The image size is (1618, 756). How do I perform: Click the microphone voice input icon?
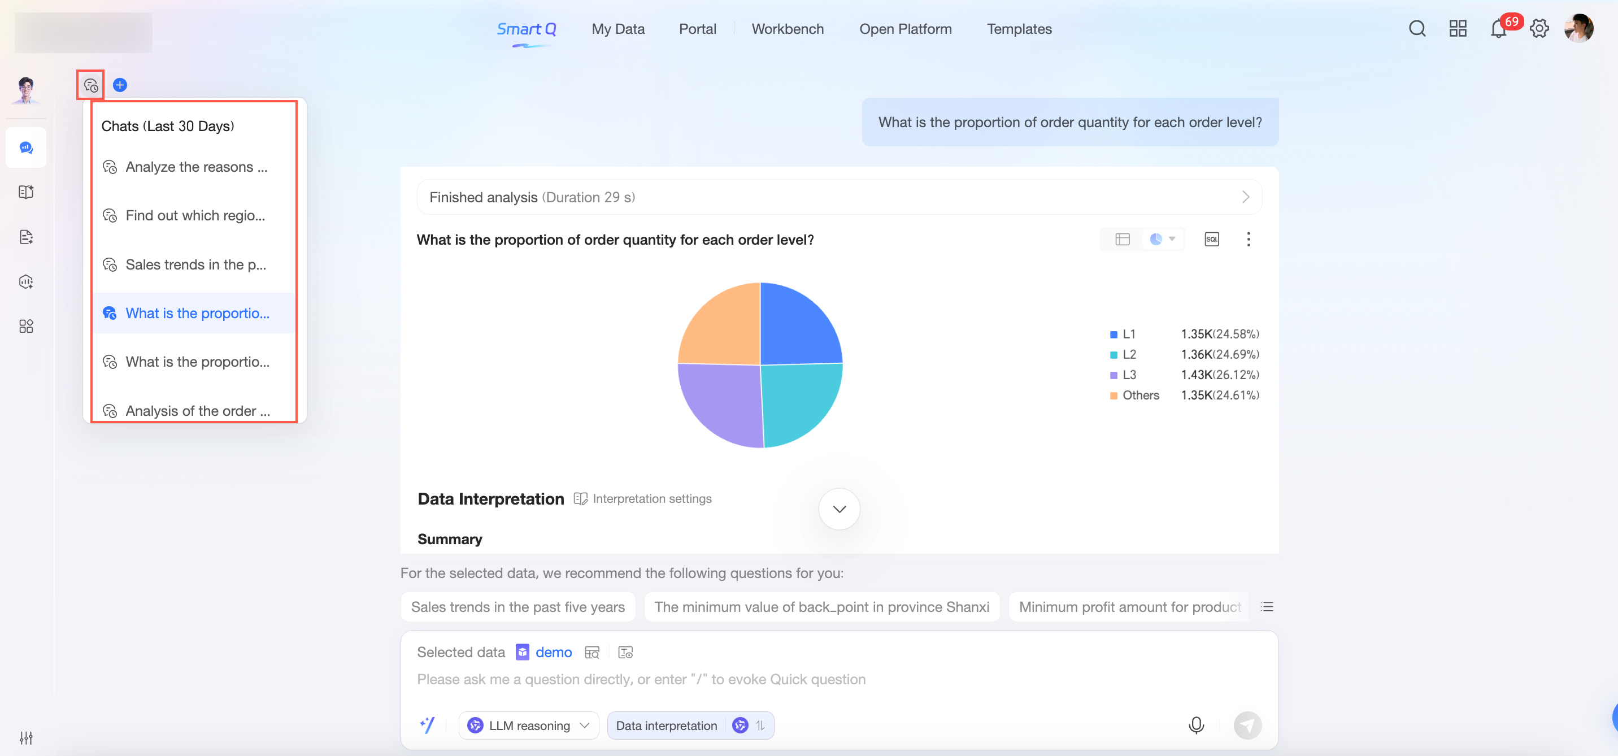tap(1196, 724)
